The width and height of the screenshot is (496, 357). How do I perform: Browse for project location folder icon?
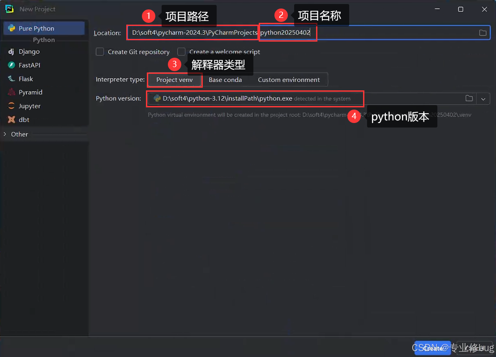point(483,33)
